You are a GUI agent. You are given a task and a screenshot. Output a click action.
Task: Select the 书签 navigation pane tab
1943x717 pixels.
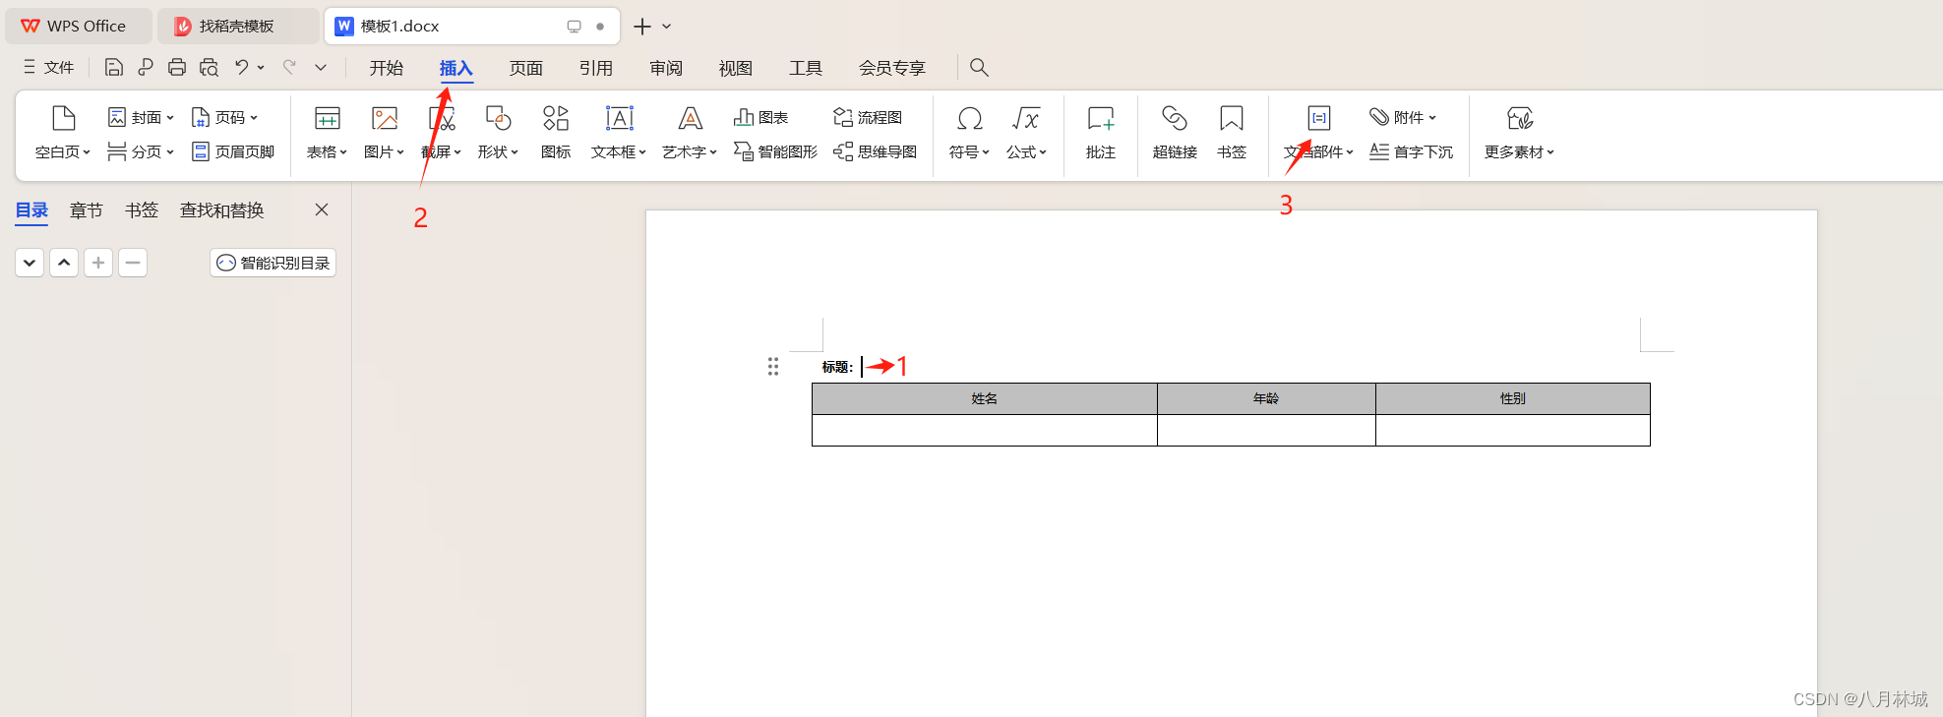tap(142, 210)
